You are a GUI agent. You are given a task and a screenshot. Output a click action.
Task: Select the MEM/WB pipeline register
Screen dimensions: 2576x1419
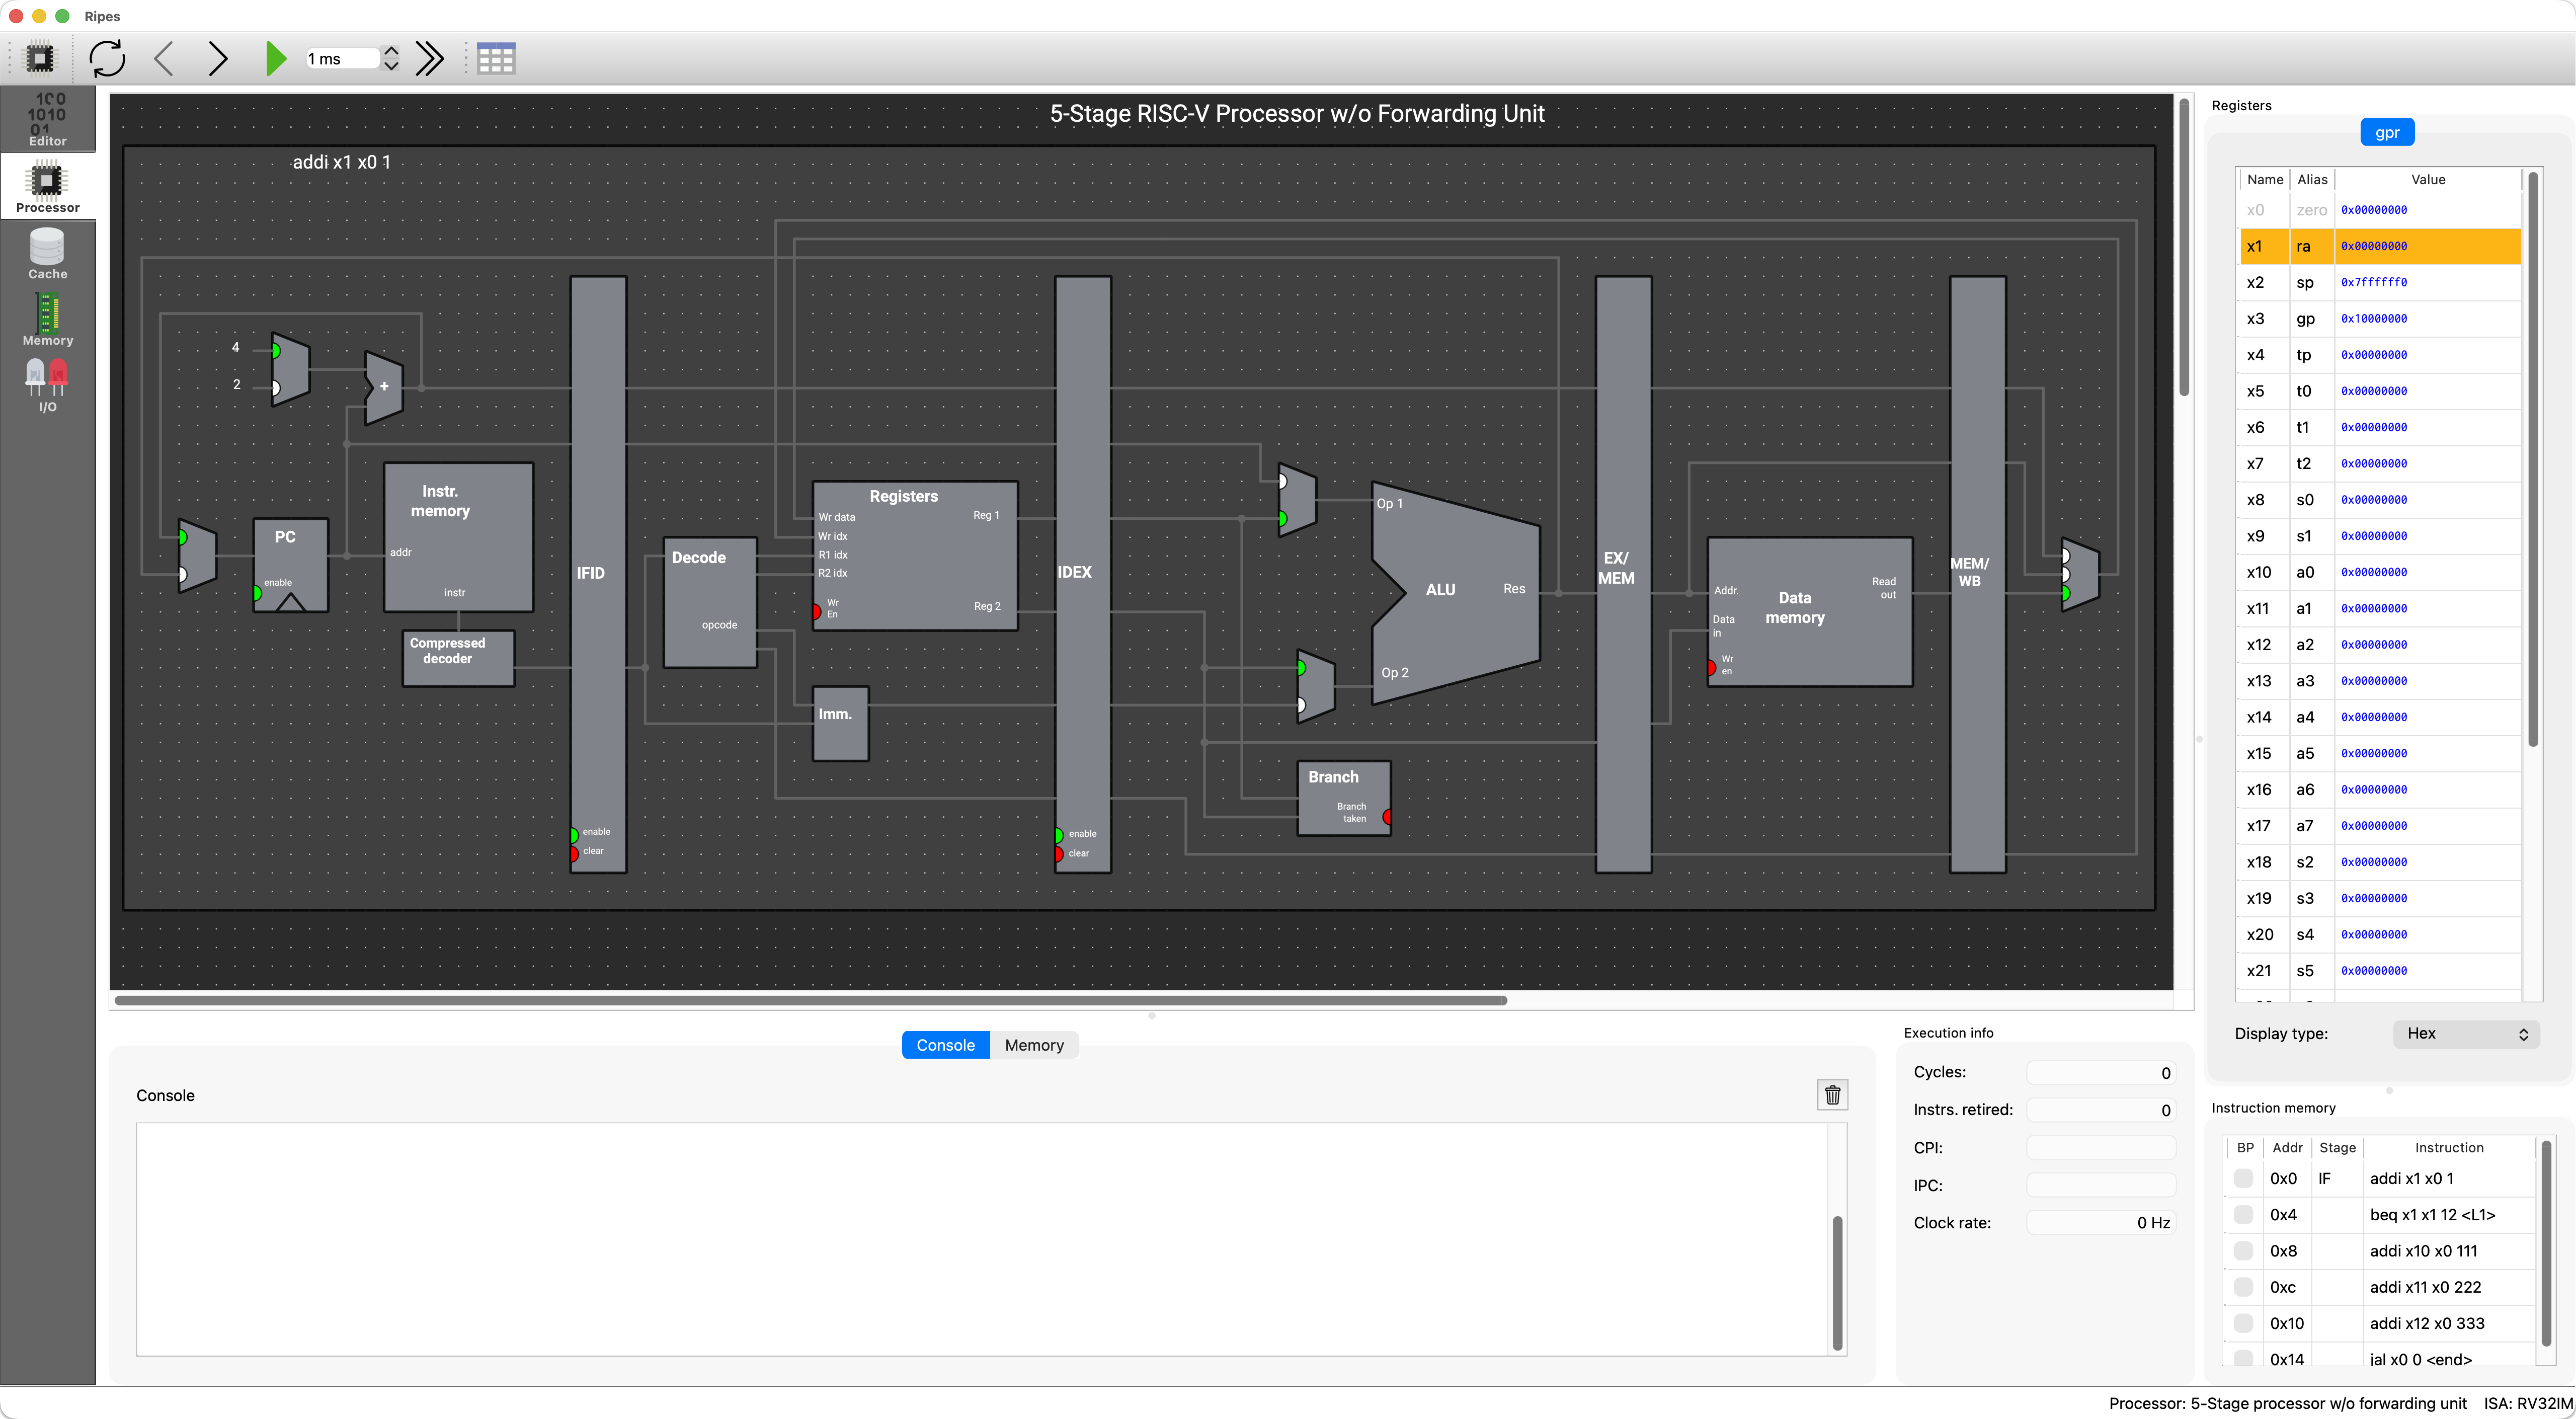[x=1977, y=574]
